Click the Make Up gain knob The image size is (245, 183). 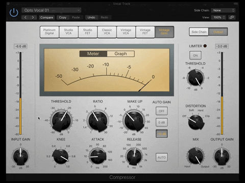[x=134, y=120]
